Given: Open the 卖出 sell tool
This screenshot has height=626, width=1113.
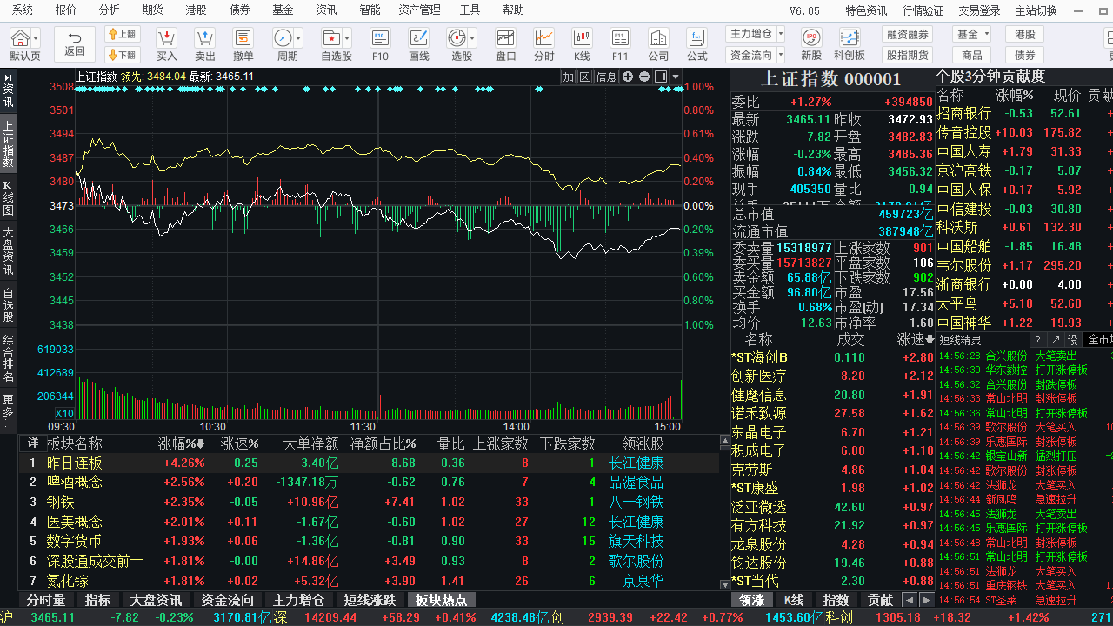Looking at the screenshot, I should (x=204, y=38).
